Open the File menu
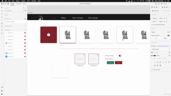 pyautogui.click(x=9, y=1)
